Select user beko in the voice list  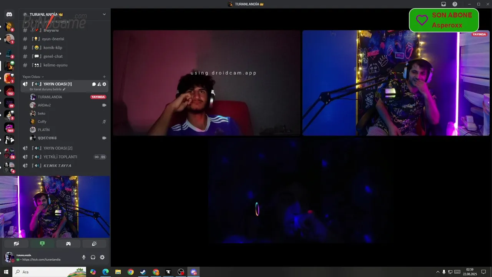(x=68, y=113)
